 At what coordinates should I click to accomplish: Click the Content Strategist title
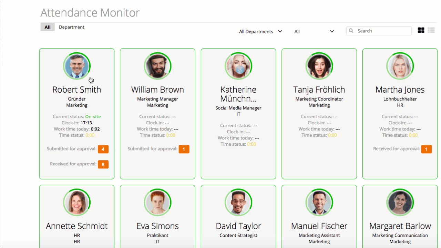(x=238, y=235)
